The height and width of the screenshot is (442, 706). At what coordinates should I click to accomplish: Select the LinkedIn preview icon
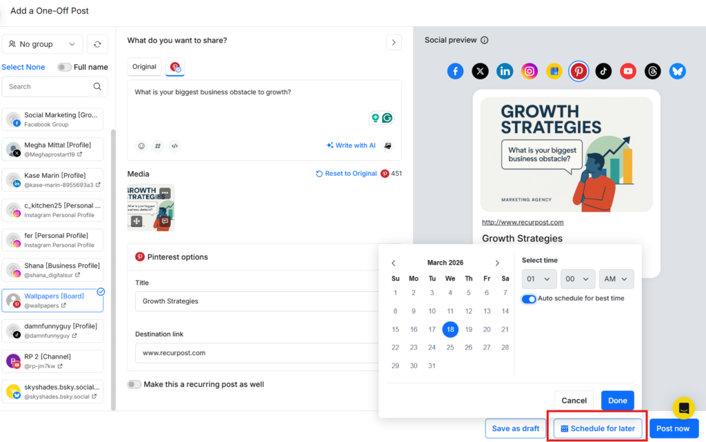(x=505, y=71)
